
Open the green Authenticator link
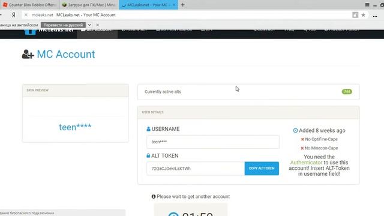pos(306,163)
